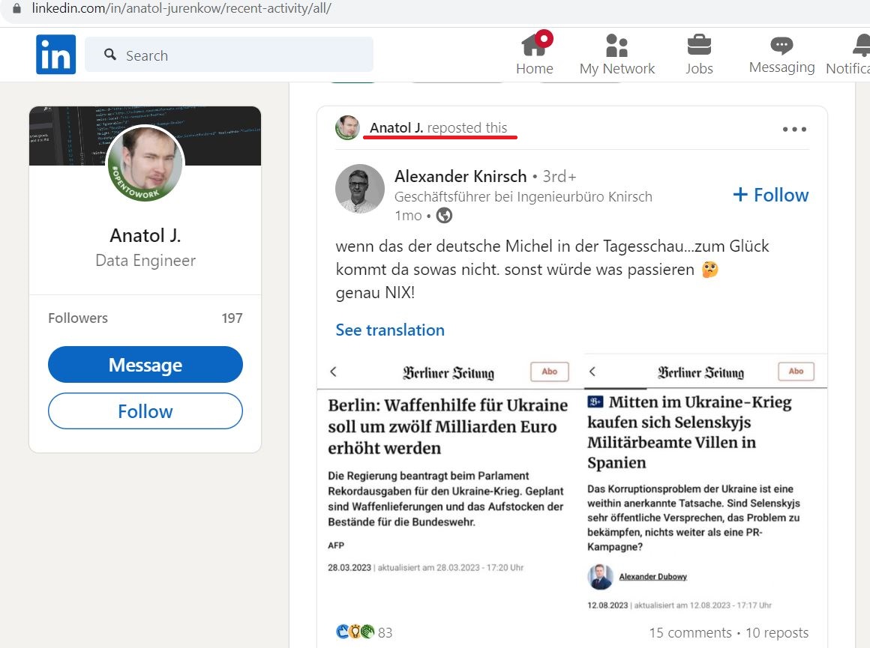Click the left Berliner Zeitung back chevron
870x648 pixels.
[x=334, y=372]
